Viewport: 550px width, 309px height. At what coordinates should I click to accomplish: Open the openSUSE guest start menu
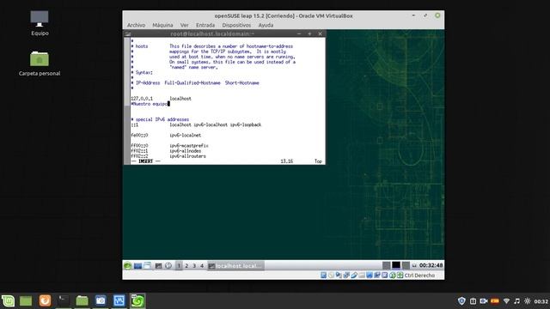(x=128, y=265)
